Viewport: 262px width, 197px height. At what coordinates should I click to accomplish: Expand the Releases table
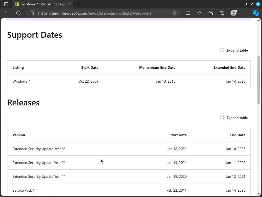click(x=234, y=118)
